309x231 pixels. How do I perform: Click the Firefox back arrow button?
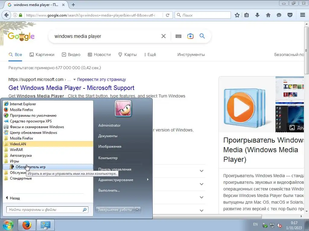pyautogui.click(x=7, y=15)
